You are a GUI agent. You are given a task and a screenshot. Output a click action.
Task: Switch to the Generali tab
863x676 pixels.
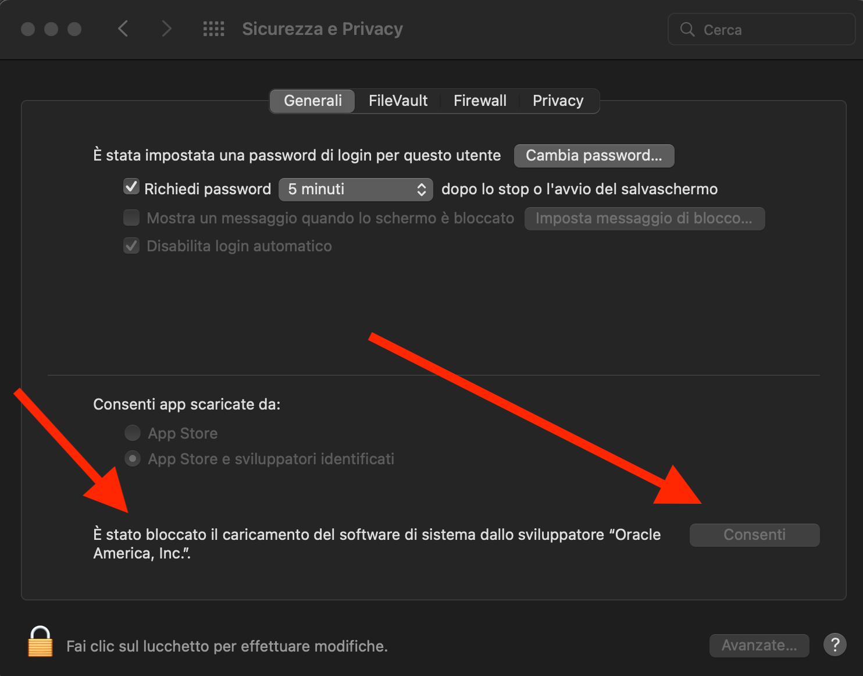coord(312,101)
